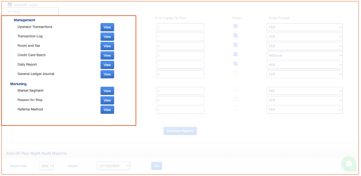The image size is (361, 176).
Task: Open Email Format dropdown for Credit Card Batch
Action: coord(305,55)
